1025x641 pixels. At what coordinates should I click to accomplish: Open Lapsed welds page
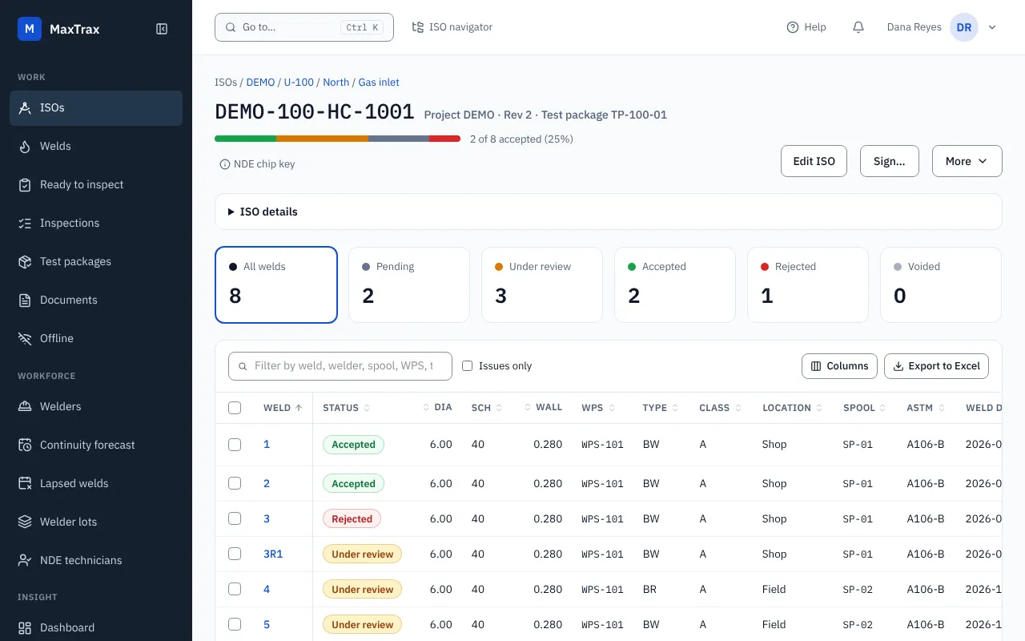(x=96, y=483)
